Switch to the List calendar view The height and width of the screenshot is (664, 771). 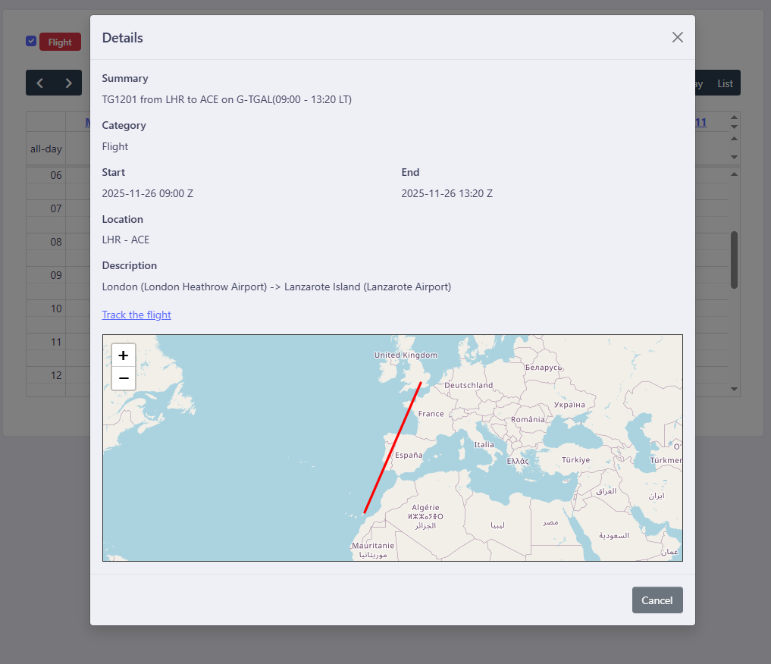coord(725,83)
